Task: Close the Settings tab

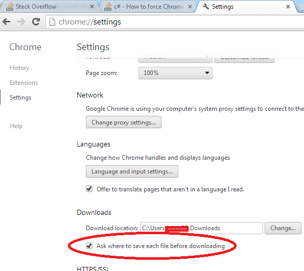Action: pos(288,7)
